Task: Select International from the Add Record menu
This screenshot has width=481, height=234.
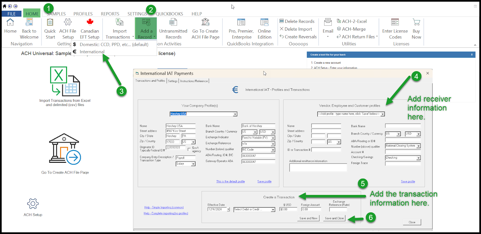Action: (92, 52)
